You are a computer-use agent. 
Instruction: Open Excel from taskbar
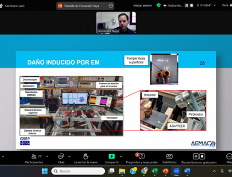click(155, 171)
